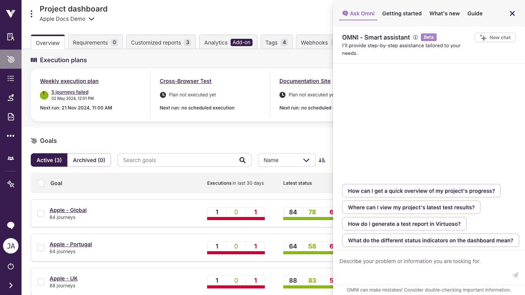Open the search icon in Search goals field
The image size is (525, 295).
coord(243,160)
